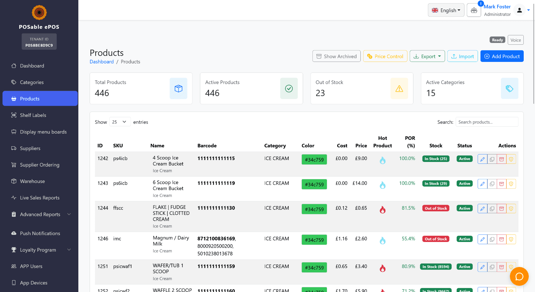This screenshot has width=535, height=292.
Task: Go to Categories in the sidebar
Action: click(x=32, y=83)
